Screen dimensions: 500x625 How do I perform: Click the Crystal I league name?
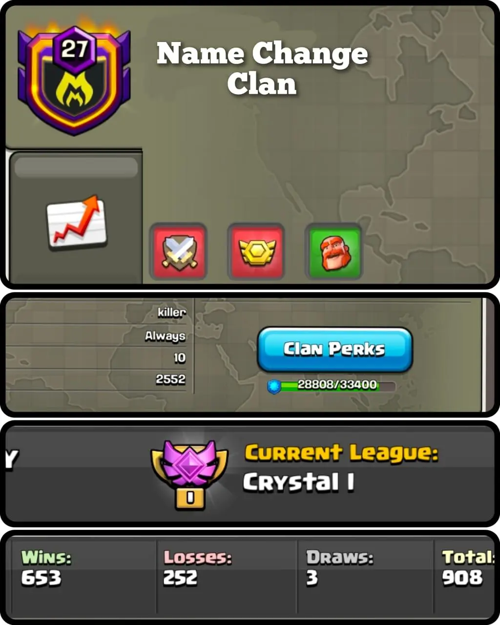point(298,482)
